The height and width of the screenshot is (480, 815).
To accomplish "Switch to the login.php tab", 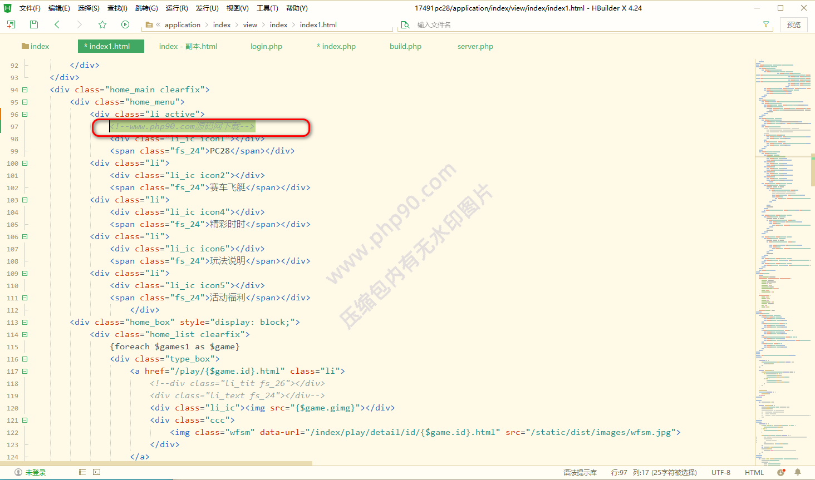I will click(266, 46).
